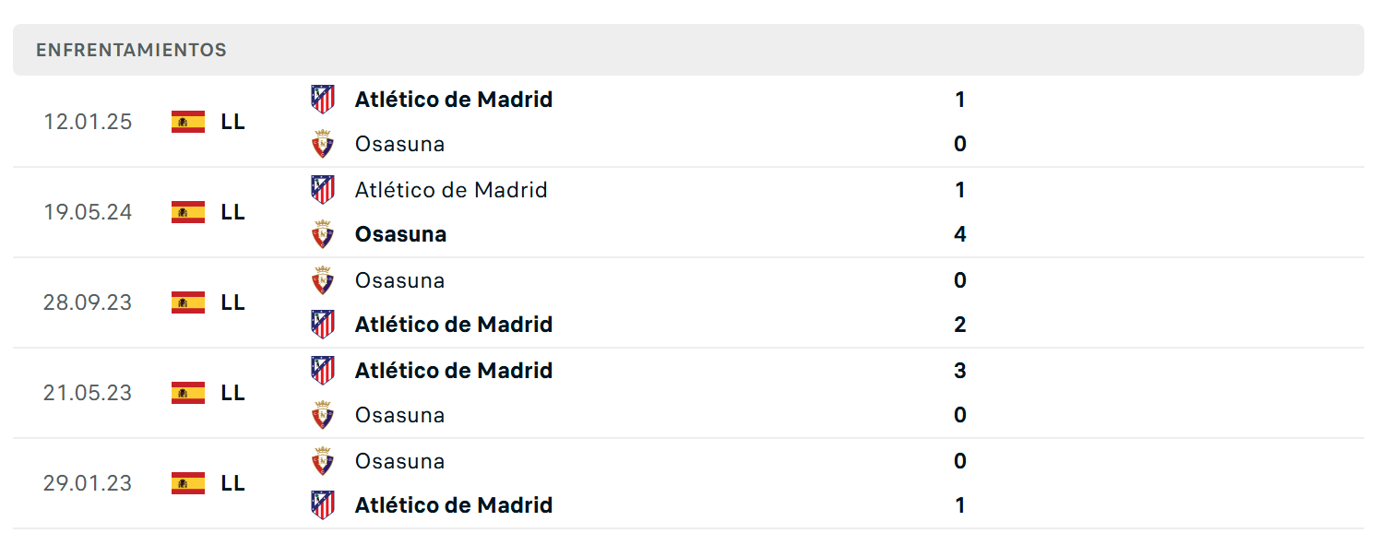Click Atlético de Madrid crest in 12.01.25 match
Viewport: 1380px width, 545px height.
tap(322, 99)
